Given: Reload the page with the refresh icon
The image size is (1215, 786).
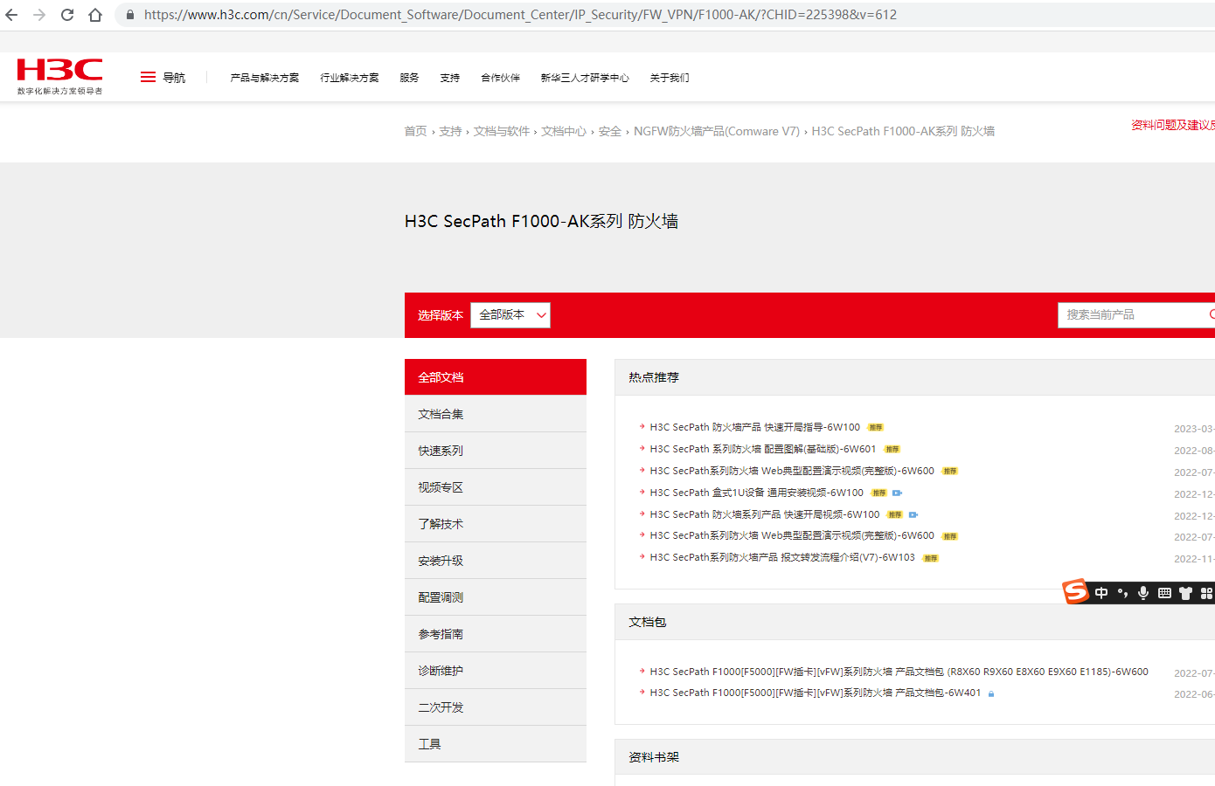Looking at the screenshot, I should tap(67, 15).
